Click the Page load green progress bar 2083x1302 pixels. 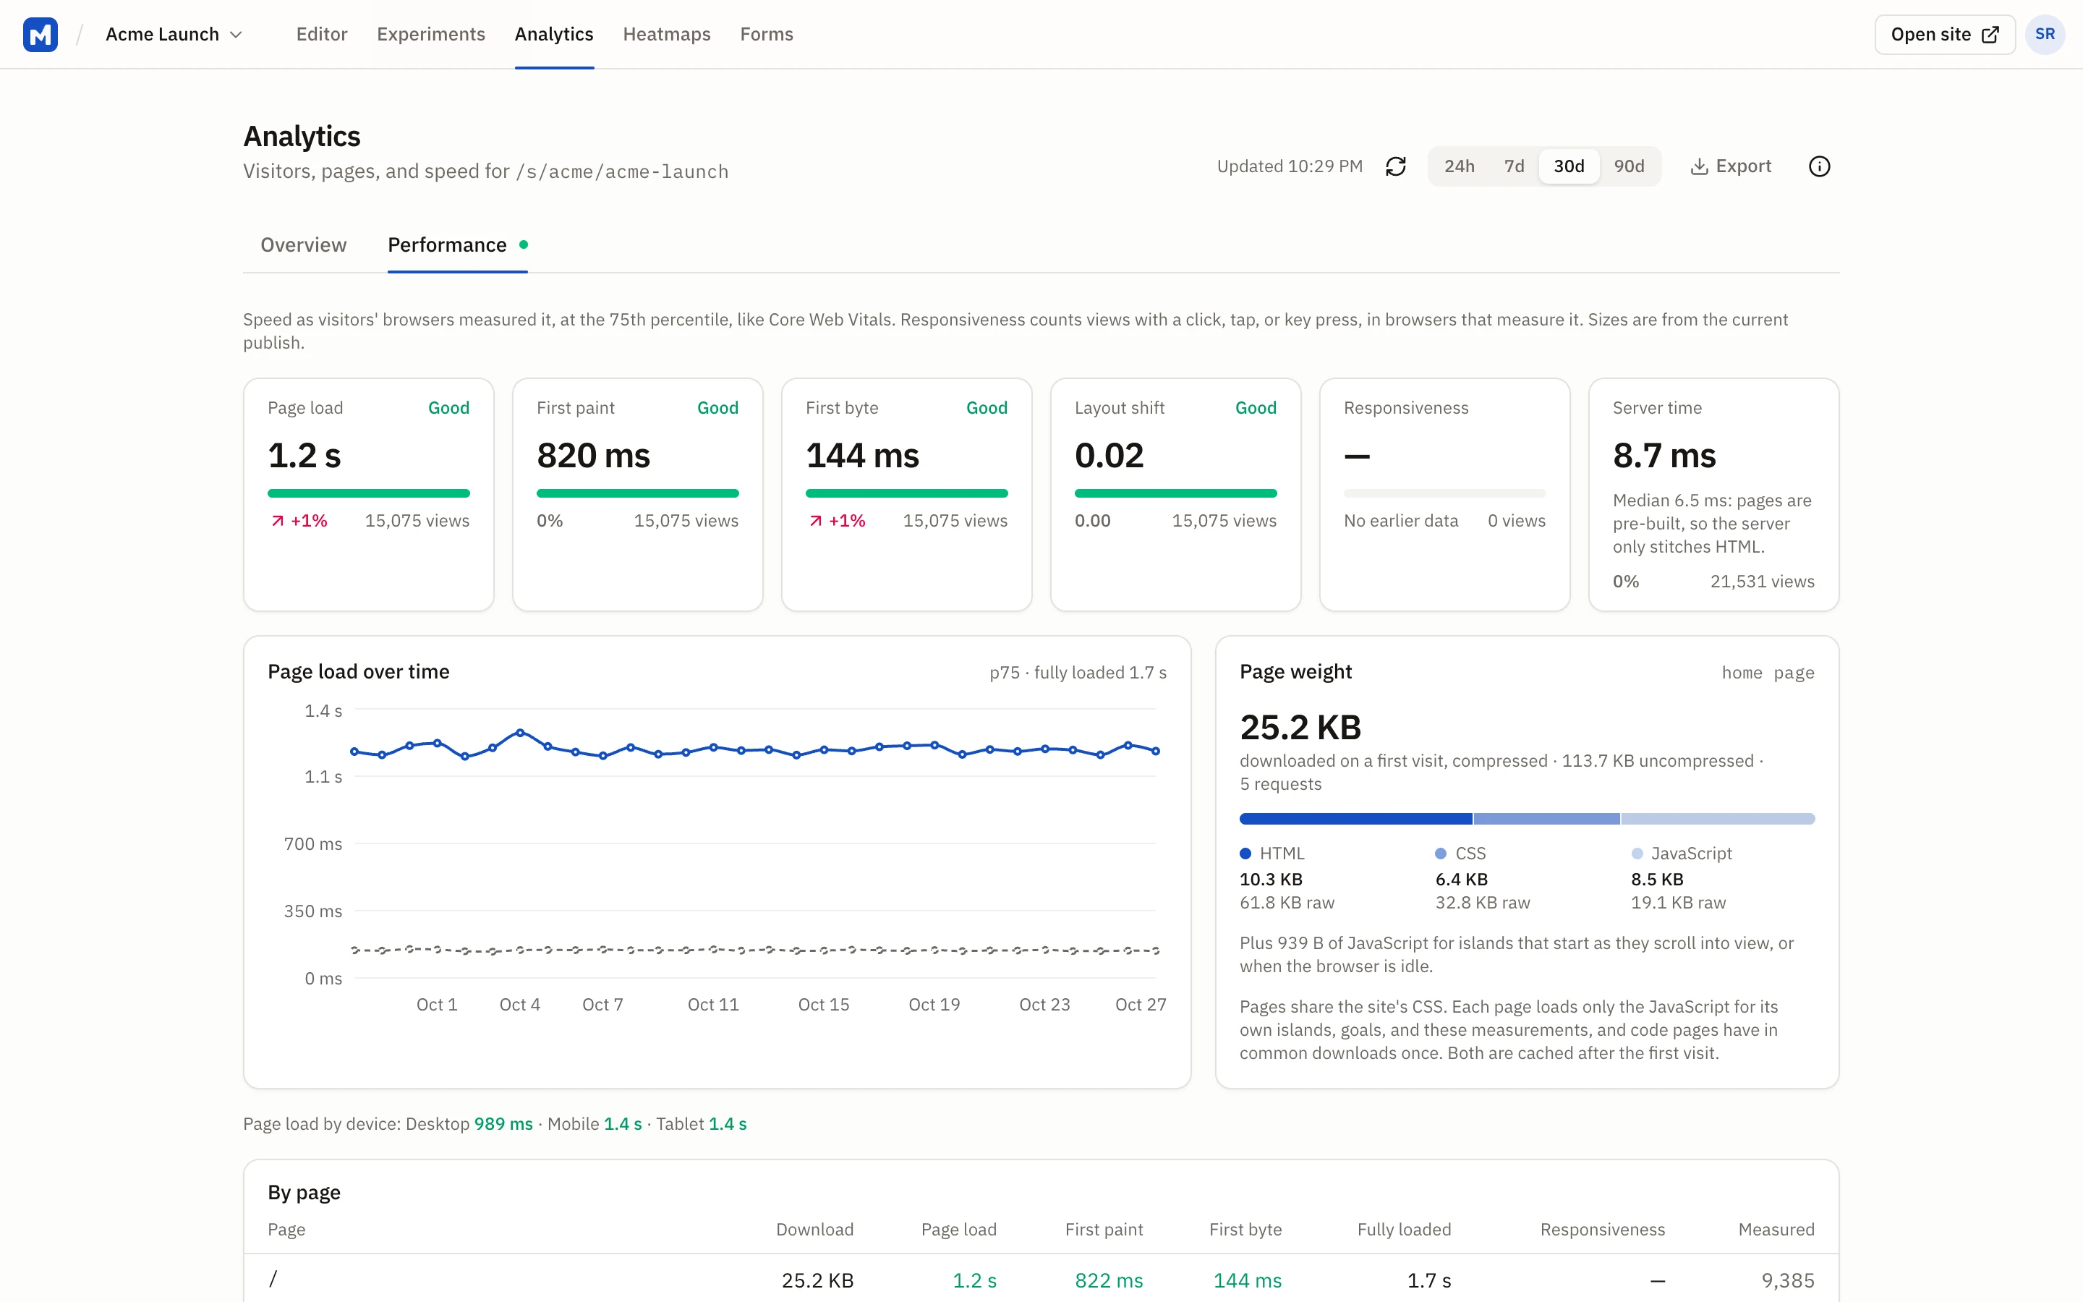click(x=368, y=493)
